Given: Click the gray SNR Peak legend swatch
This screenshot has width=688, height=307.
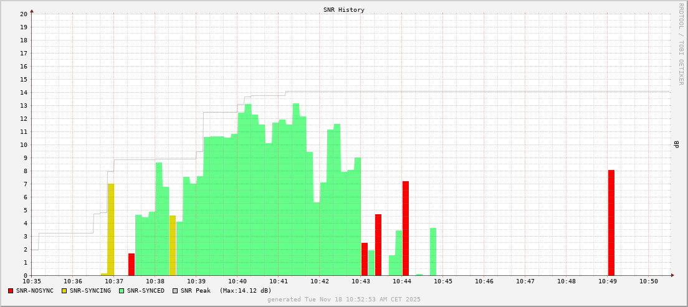Looking at the screenshot, I should coord(175,291).
